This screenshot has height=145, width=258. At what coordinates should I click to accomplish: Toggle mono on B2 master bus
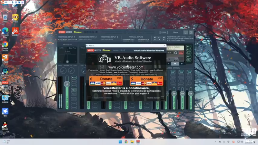coord(189,77)
